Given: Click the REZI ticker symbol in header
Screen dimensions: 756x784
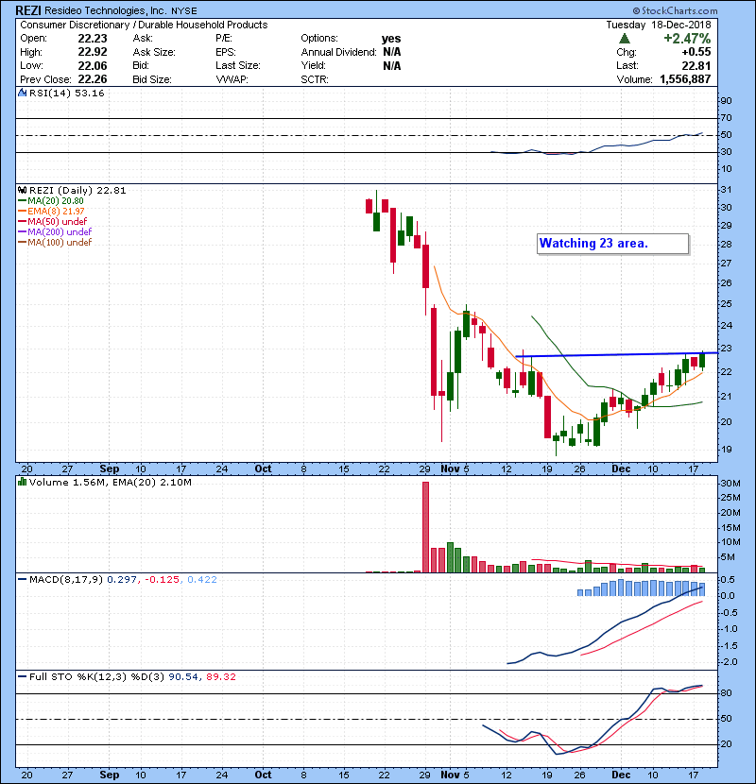Looking at the screenshot, I should tap(28, 10).
